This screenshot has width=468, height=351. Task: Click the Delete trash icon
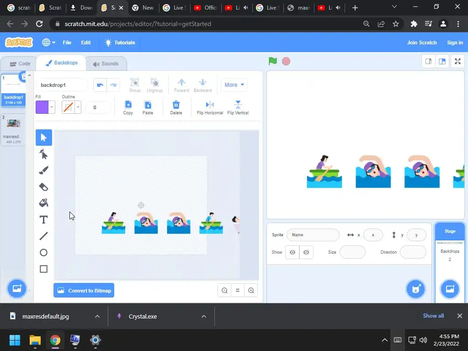pos(176,107)
